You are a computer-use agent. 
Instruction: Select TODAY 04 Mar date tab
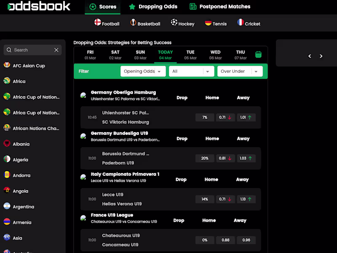click(x=165, y=55)
